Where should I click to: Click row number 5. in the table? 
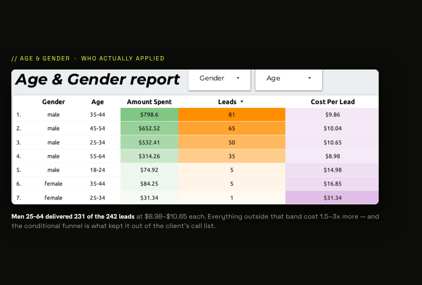(x=19, y=170)
